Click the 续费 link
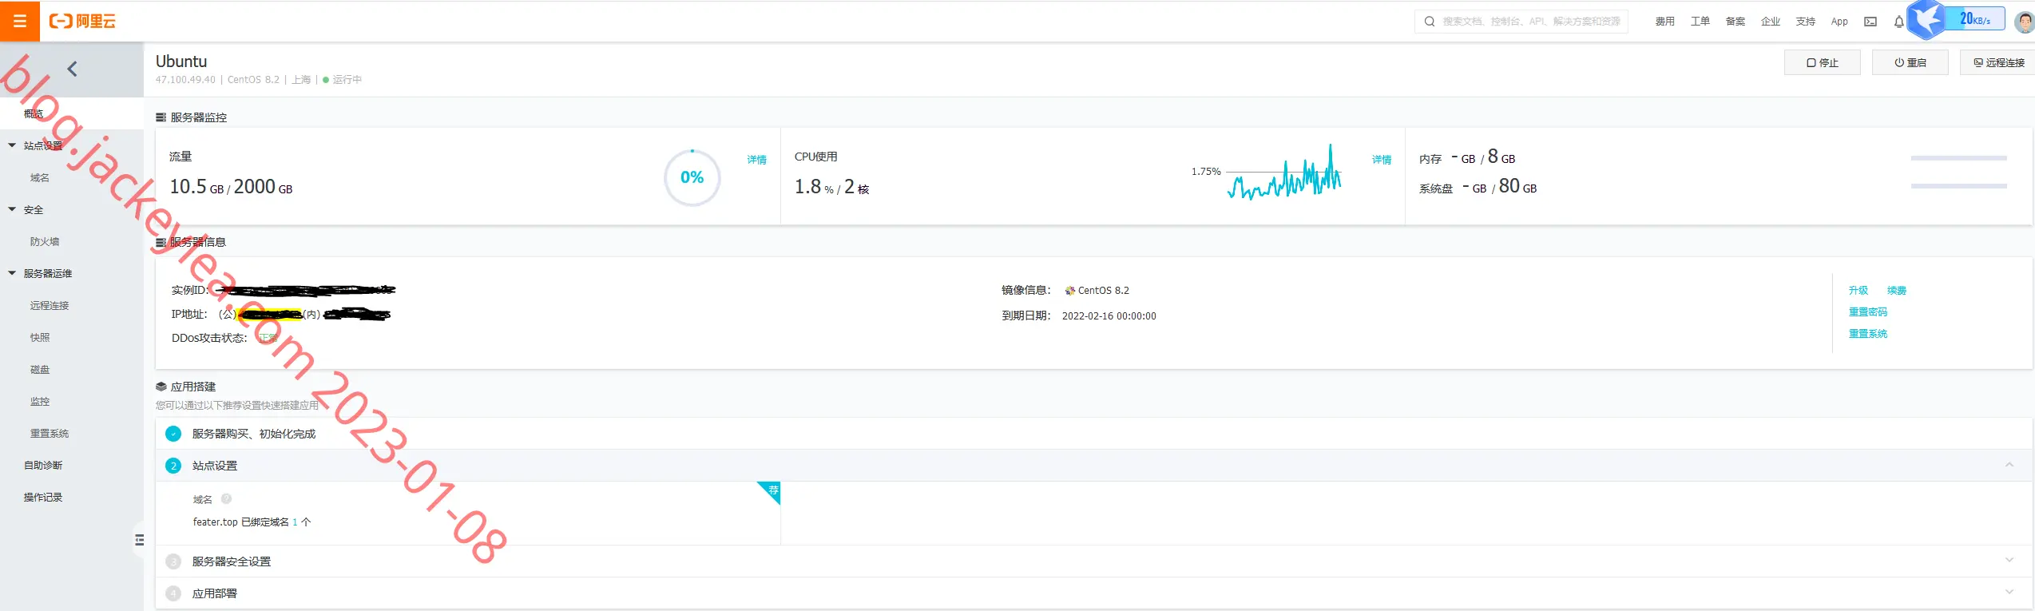The height and width of the screenshot is (611, 2035). 1897,291
